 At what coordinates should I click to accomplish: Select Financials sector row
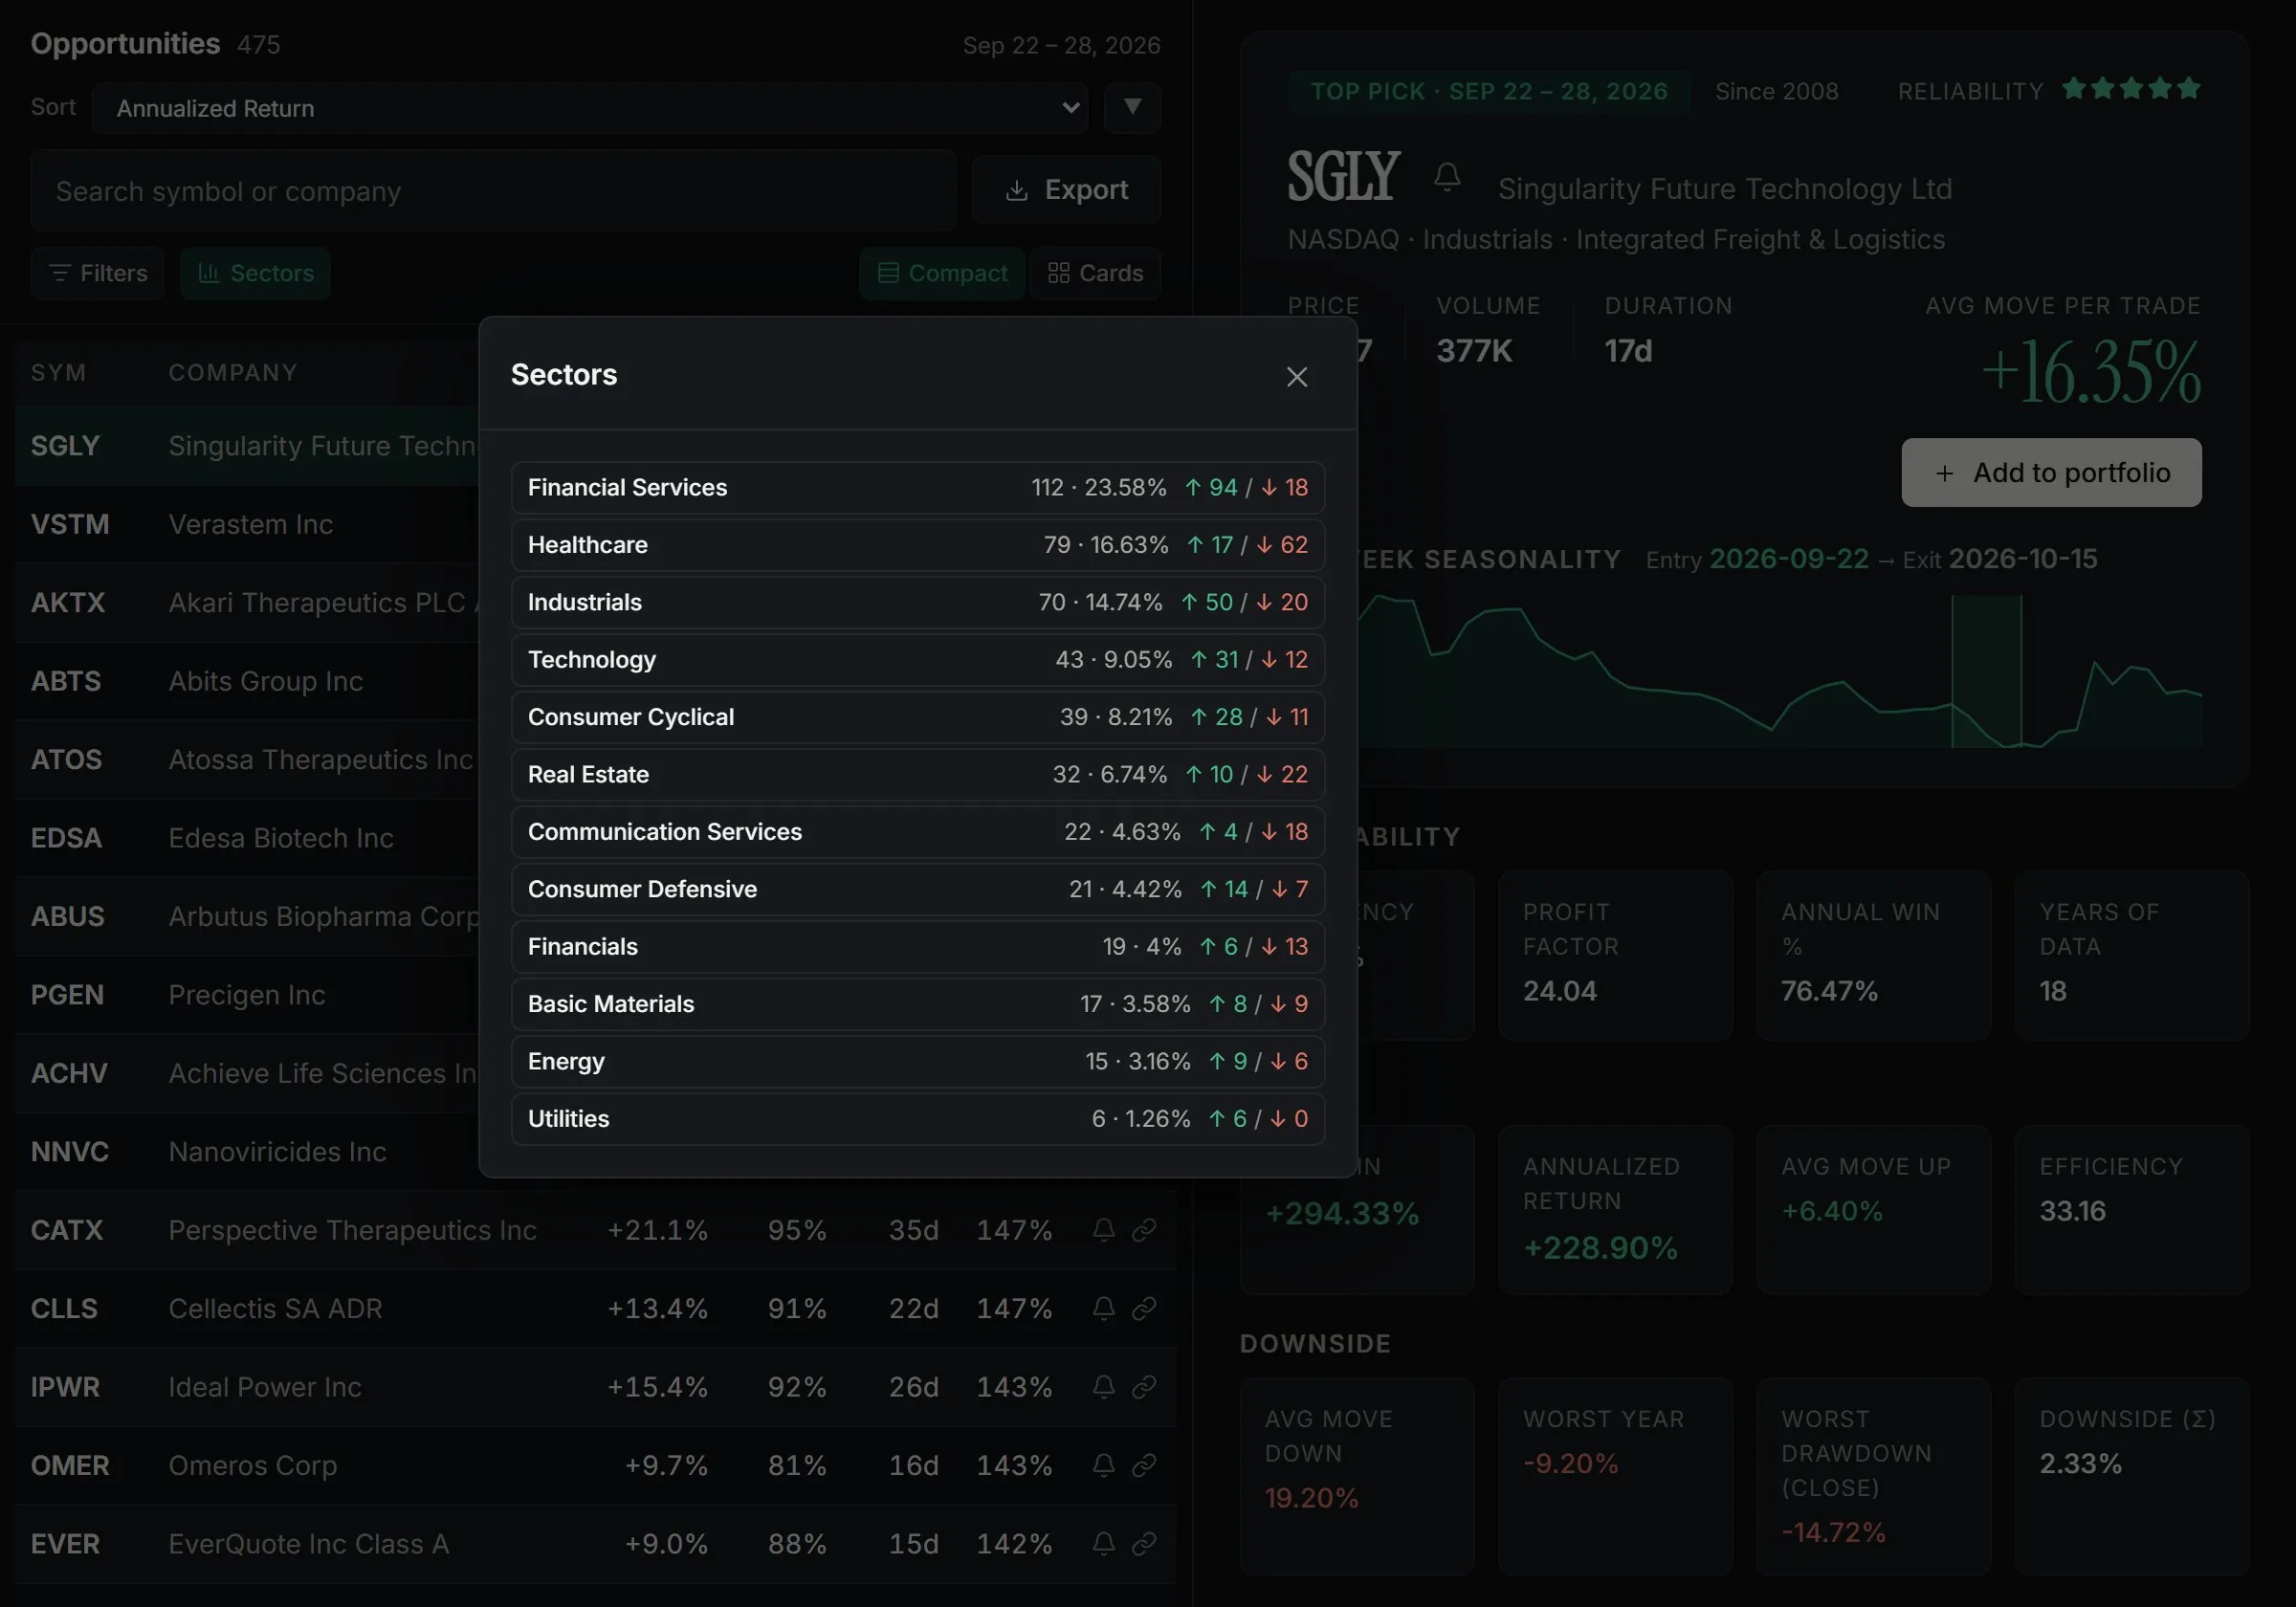(917, 947)
